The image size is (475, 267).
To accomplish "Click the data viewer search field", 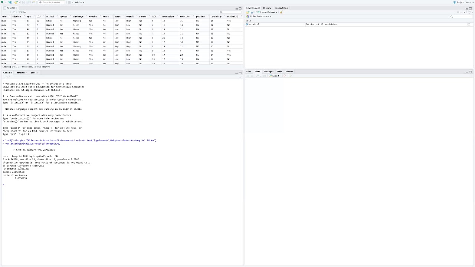I will (x=230, y=12).
